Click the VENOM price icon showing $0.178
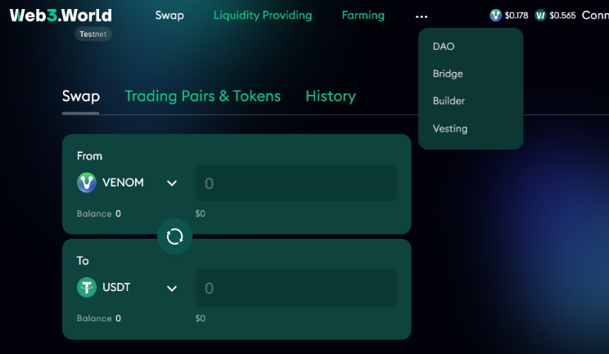Screen dimensions: 609x354 [495, 16]
